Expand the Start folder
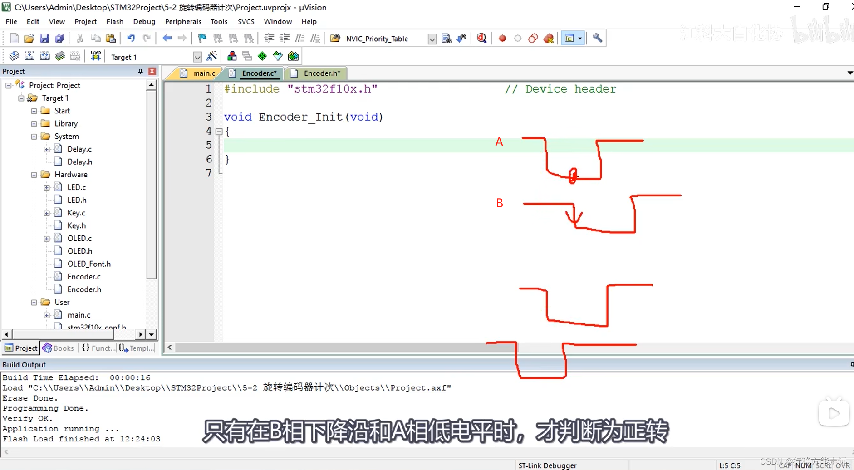This screenshot has height=470, width=854. coord(34,111)
